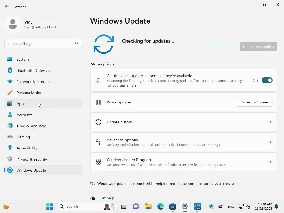This screenshot has width=284, height=213.
Task: Click Learn more link about carbon emissions
Action: [224, 183]
